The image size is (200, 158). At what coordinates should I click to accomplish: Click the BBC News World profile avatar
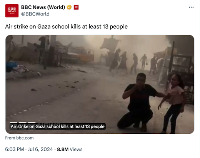12,11
